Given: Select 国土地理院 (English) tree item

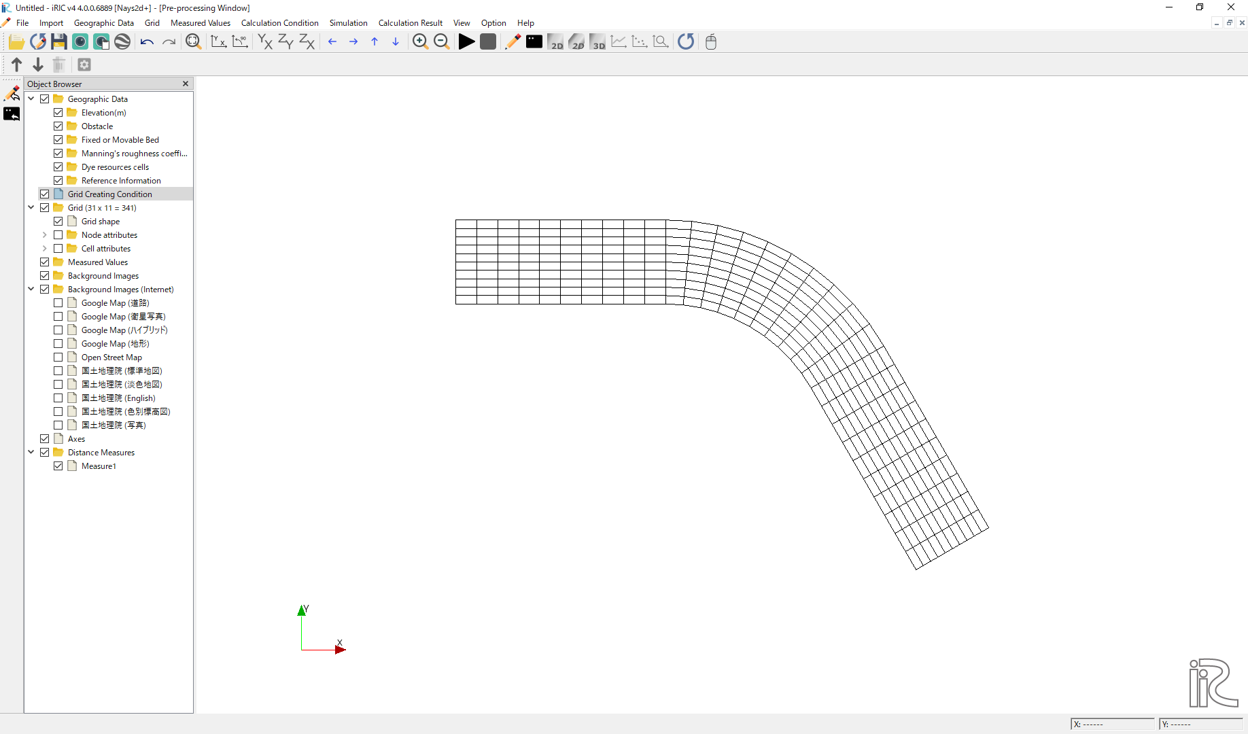Looking at the screenshot, I should point(118,398).
